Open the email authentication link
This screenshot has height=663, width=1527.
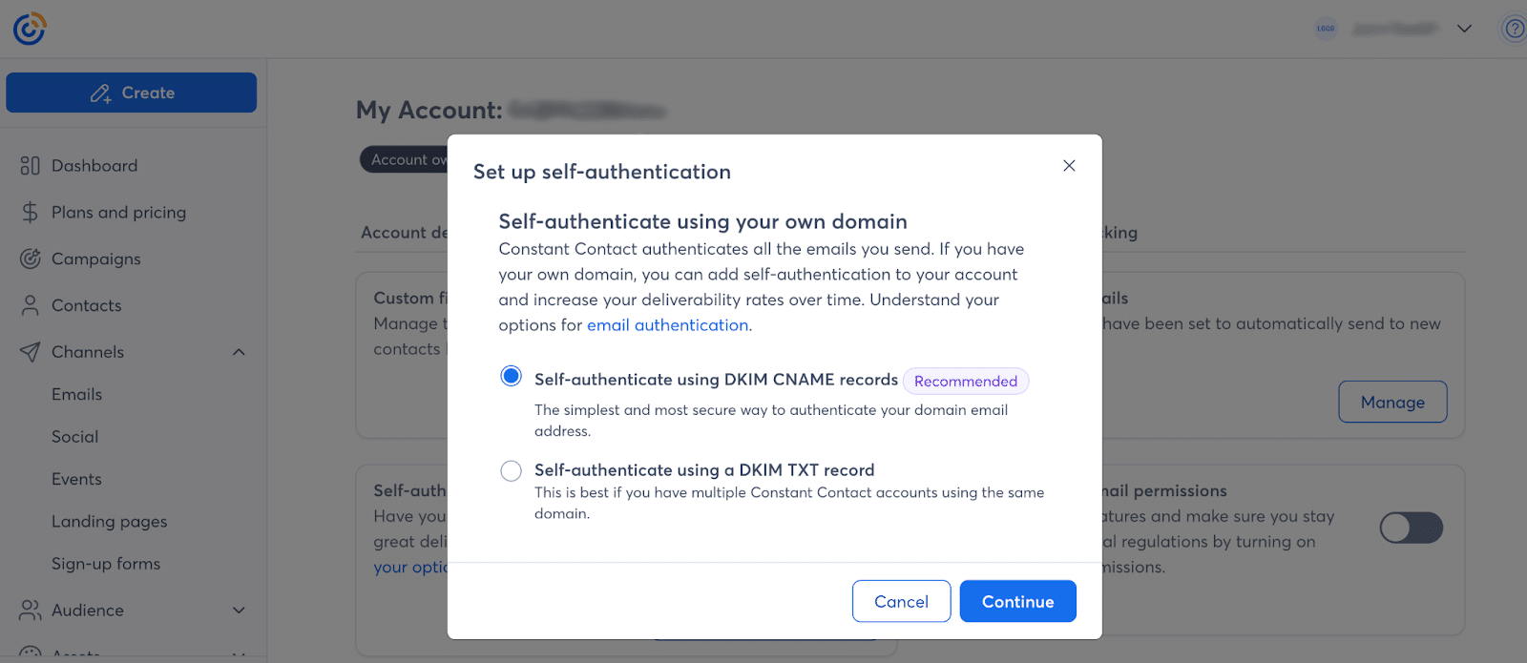(667, 325)
